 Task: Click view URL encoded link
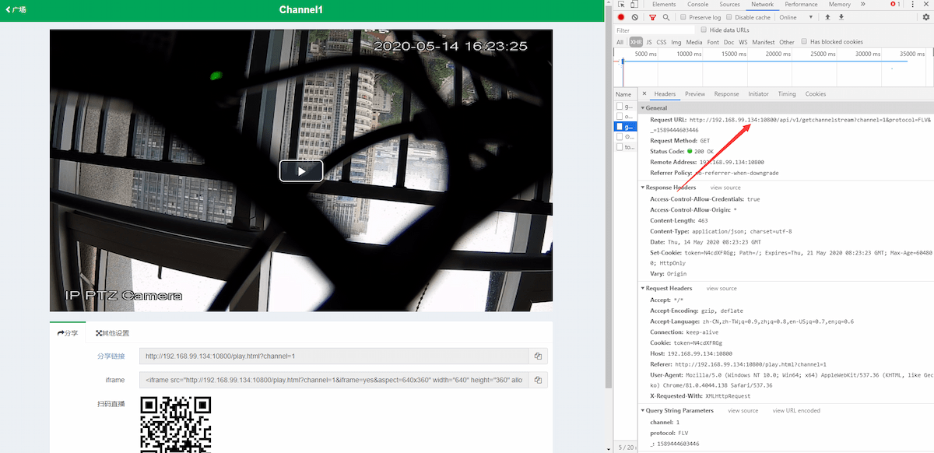point(796,410)
